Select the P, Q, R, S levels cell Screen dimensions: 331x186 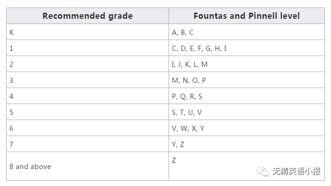[247, 96]
